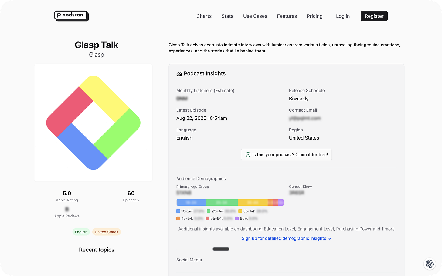Click the 18-24 blue legend square
This screenshot has height=276, width=442.
178,211
